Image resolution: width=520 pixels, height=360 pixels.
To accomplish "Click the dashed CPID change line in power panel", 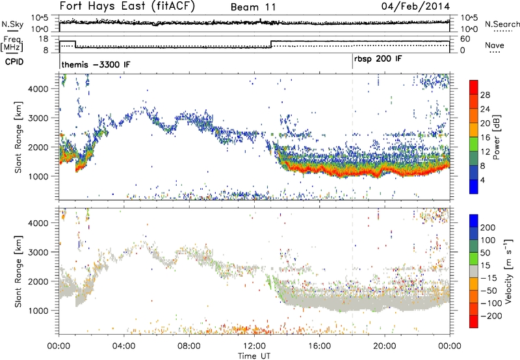I will click(x=352, y=137).
